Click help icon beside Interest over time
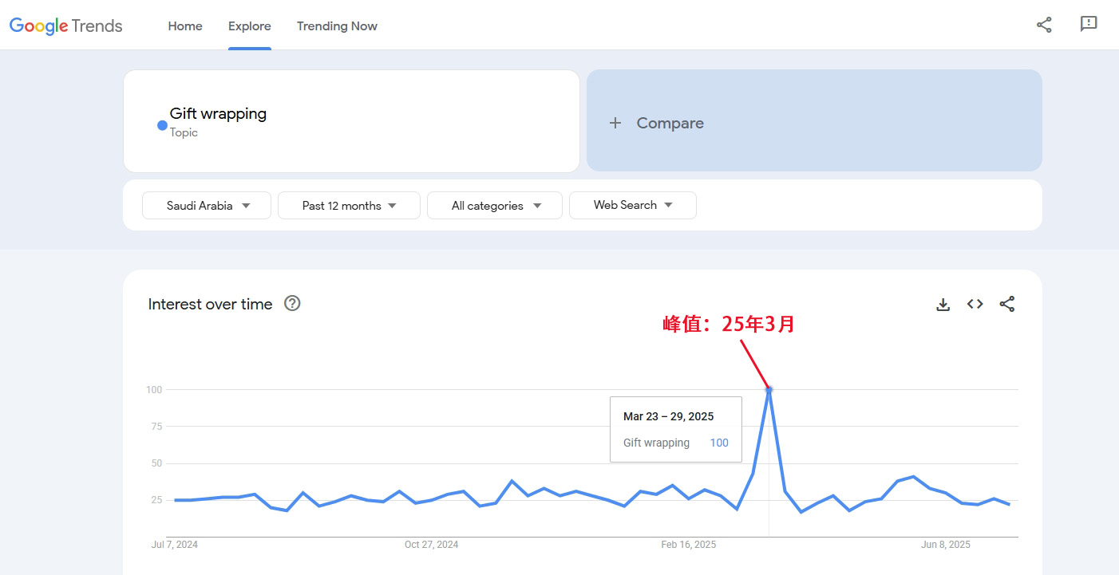1119x575 pixels. [292, 303]
